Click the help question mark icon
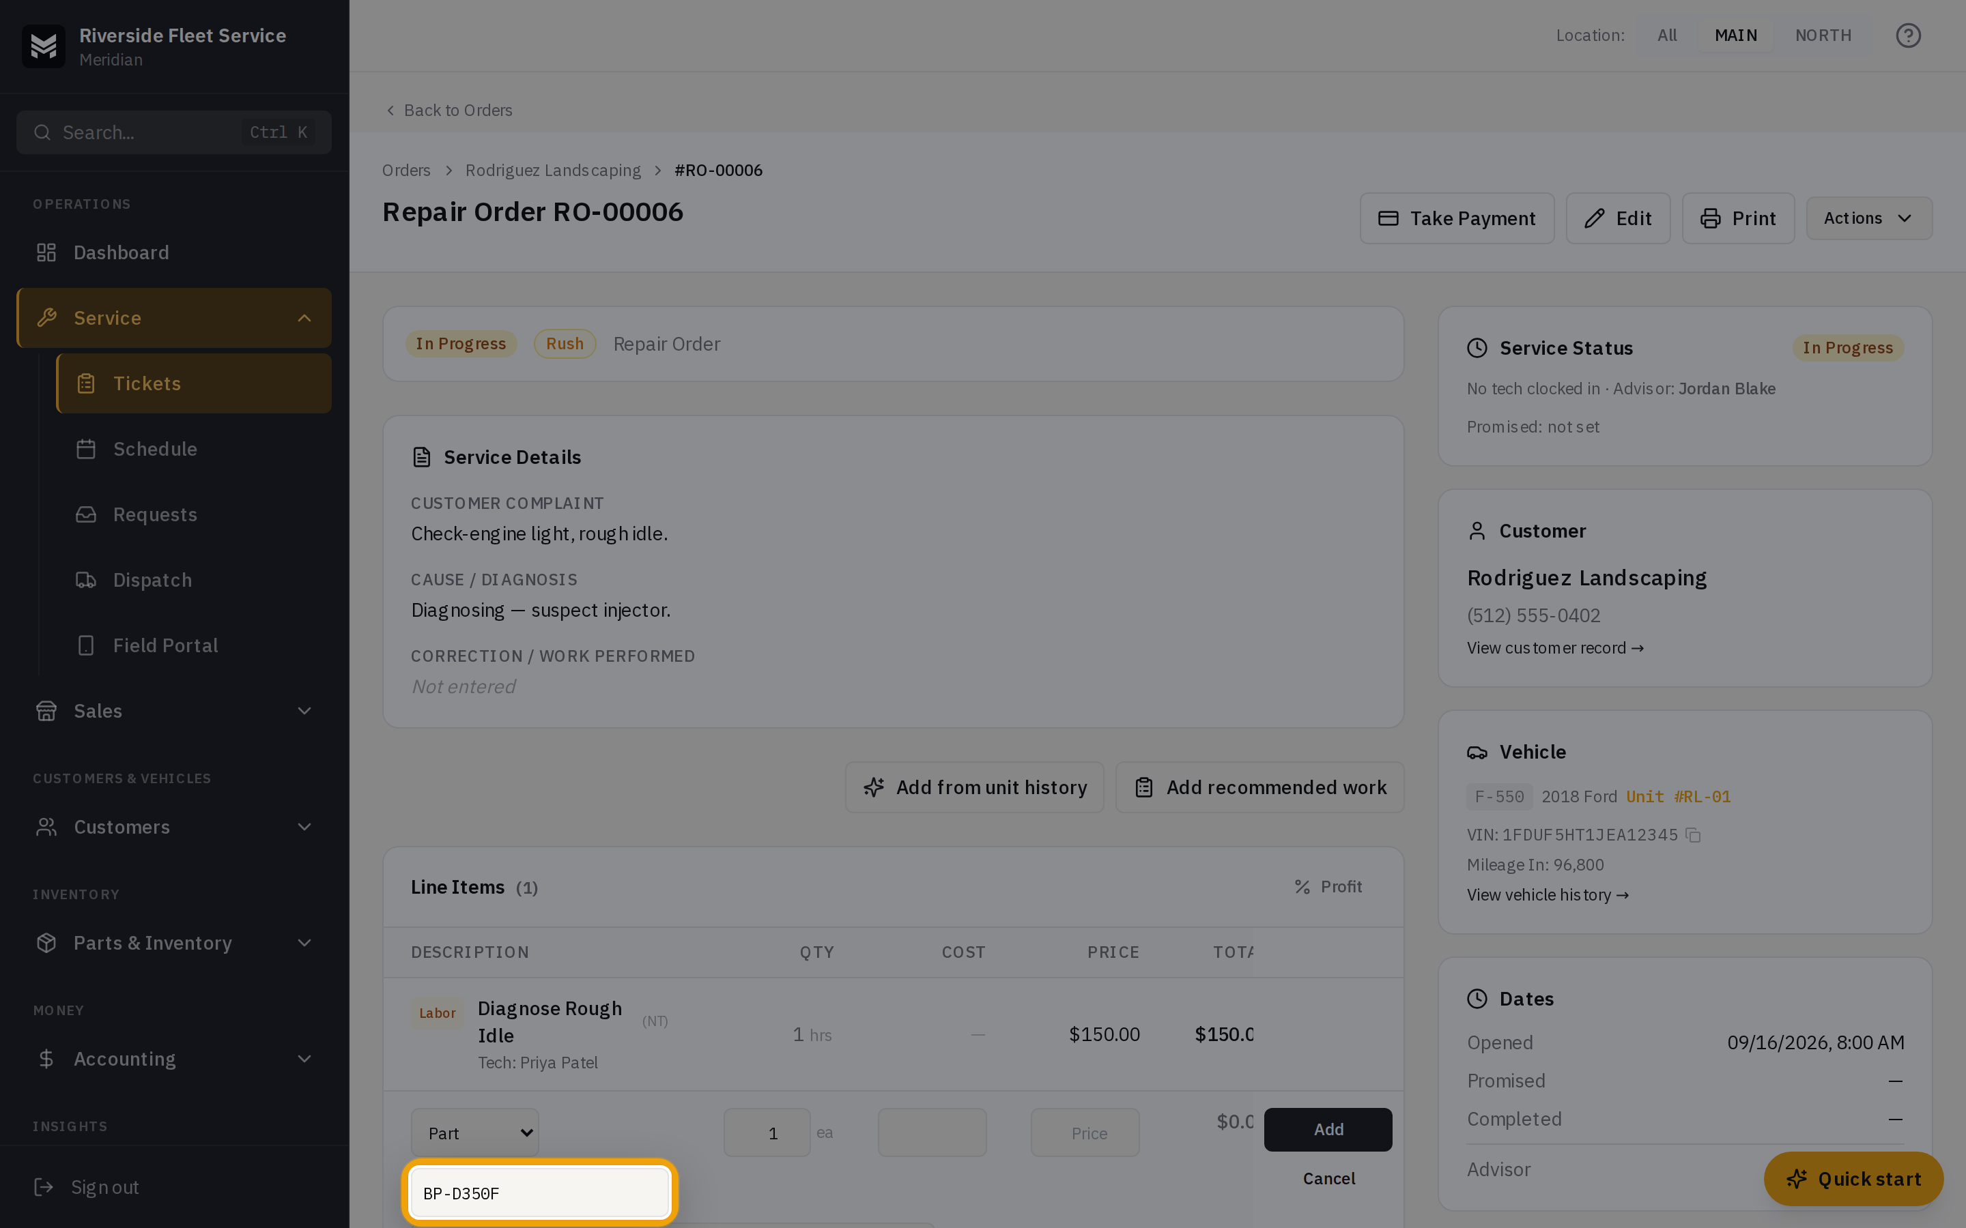Screen dimensions: 1966x1228 click(x=1907, y=35)
